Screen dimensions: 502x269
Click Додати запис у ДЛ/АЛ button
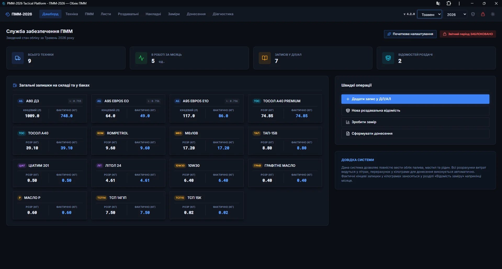tap(415, 99)
